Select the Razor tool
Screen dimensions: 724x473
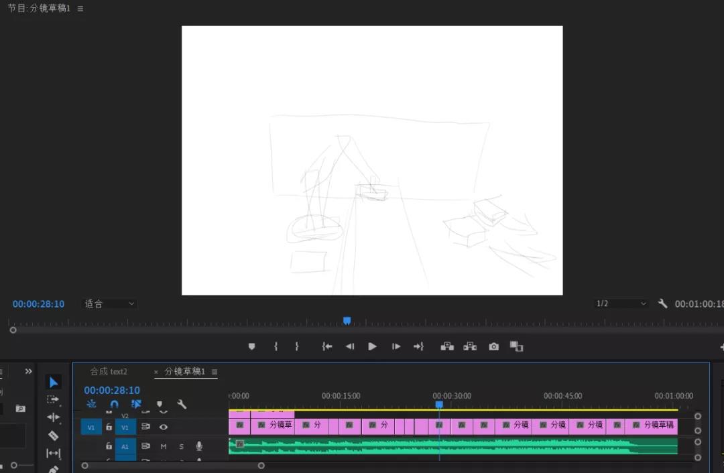coord(53,435)
